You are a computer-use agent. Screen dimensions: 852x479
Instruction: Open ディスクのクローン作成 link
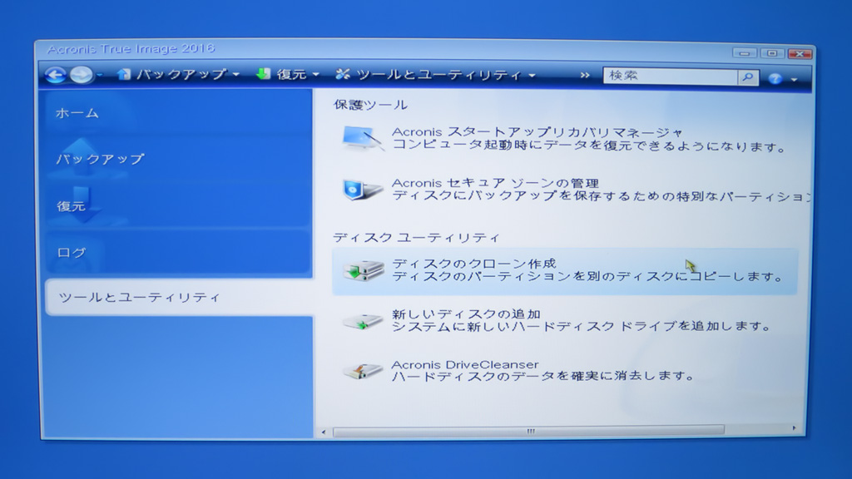click(473, 264)
